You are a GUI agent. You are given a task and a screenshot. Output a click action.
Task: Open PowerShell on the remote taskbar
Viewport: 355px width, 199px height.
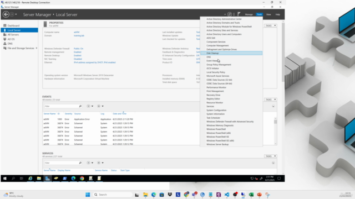[65, 178]
